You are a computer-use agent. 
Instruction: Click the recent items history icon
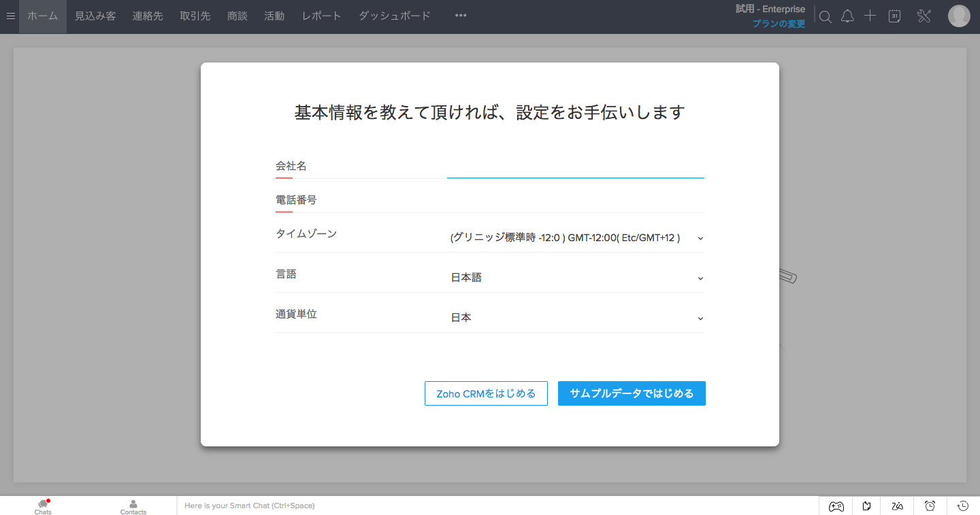click(963, 505)
